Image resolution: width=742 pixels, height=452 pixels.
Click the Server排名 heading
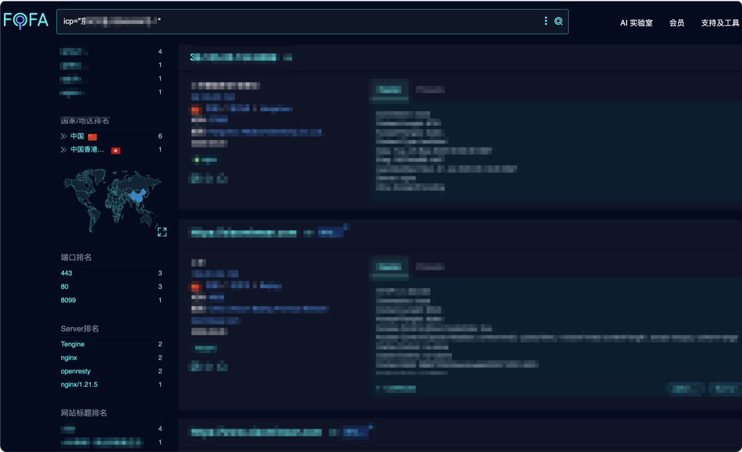[80, 329]
